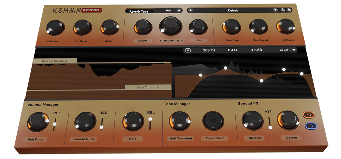Click the Ducking Threshold handle

[55, 61]
